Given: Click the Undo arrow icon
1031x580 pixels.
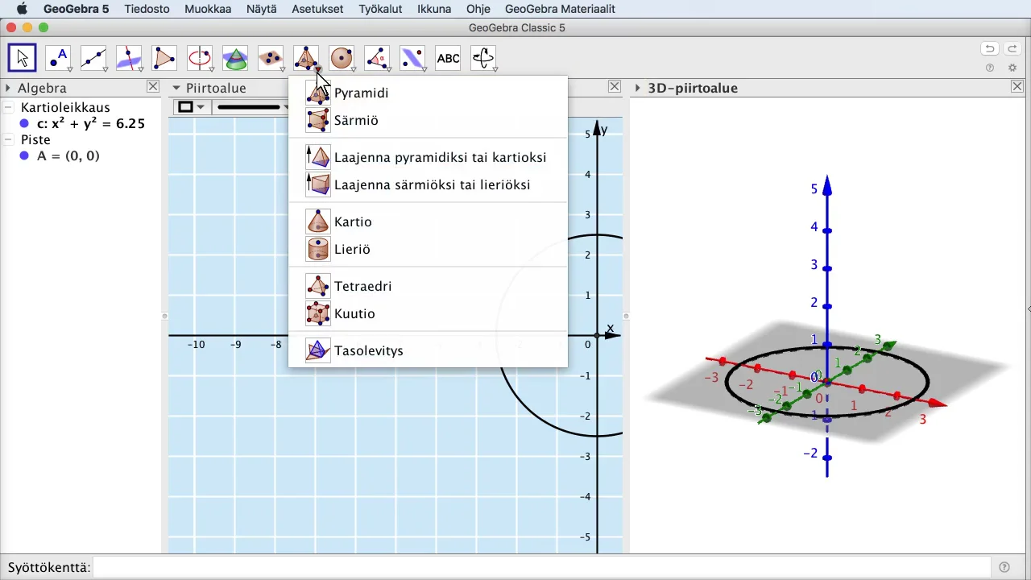Looking at the screenshot, I should click(x=990, y=49).
